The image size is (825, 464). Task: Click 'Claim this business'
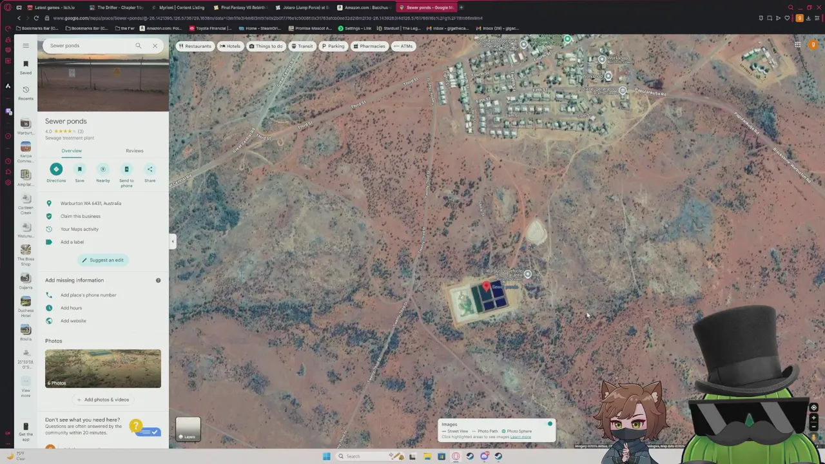pos(81,216)
